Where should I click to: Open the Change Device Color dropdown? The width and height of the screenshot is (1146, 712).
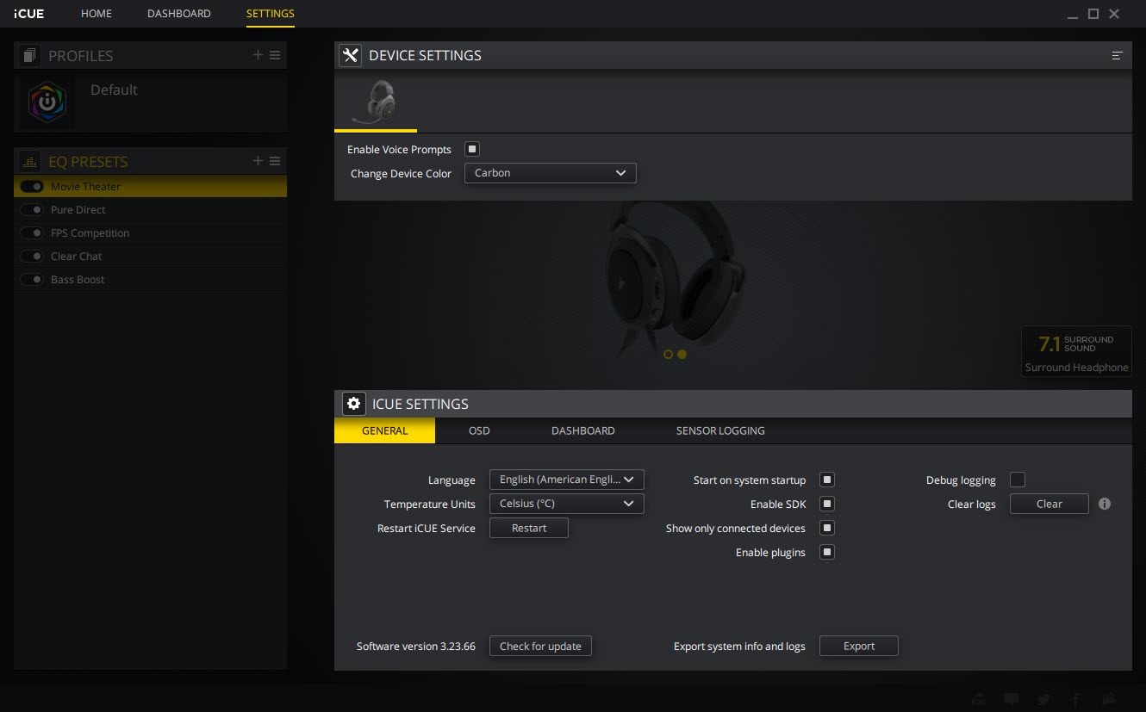coord(550,173)
